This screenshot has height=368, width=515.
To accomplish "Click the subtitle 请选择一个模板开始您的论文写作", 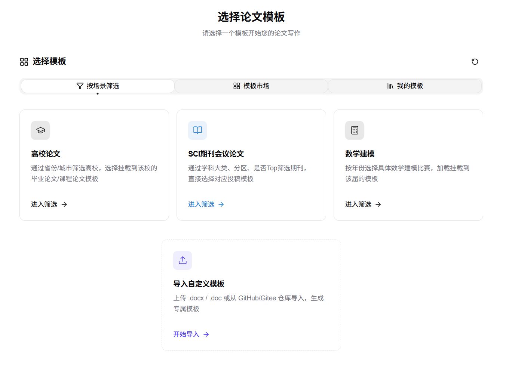I will (251, 33).
